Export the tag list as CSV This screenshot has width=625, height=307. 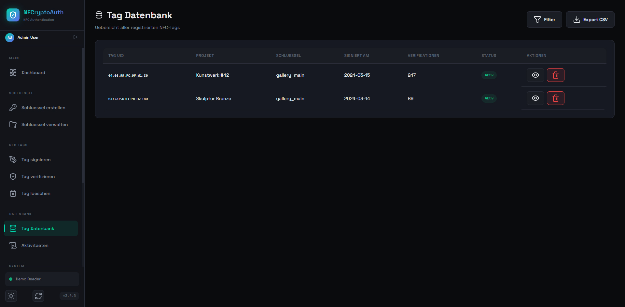click(590, 19)
